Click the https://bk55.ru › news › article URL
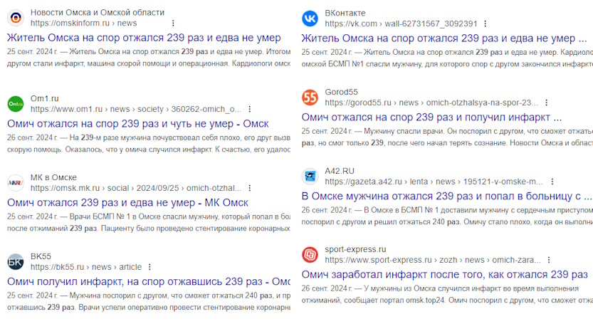Image resolution: width=593 pixels, height=324 pixels. 86,267
